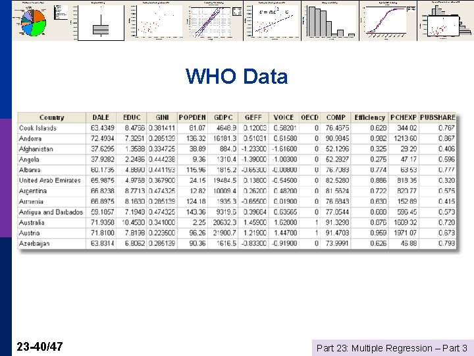The image size is (474, 356).
Task: Click EDUC value 10.4530 for Australia
Action: coord(133,223)
